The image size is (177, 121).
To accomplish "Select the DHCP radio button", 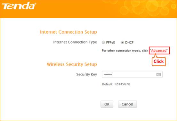I will [122, 43].
